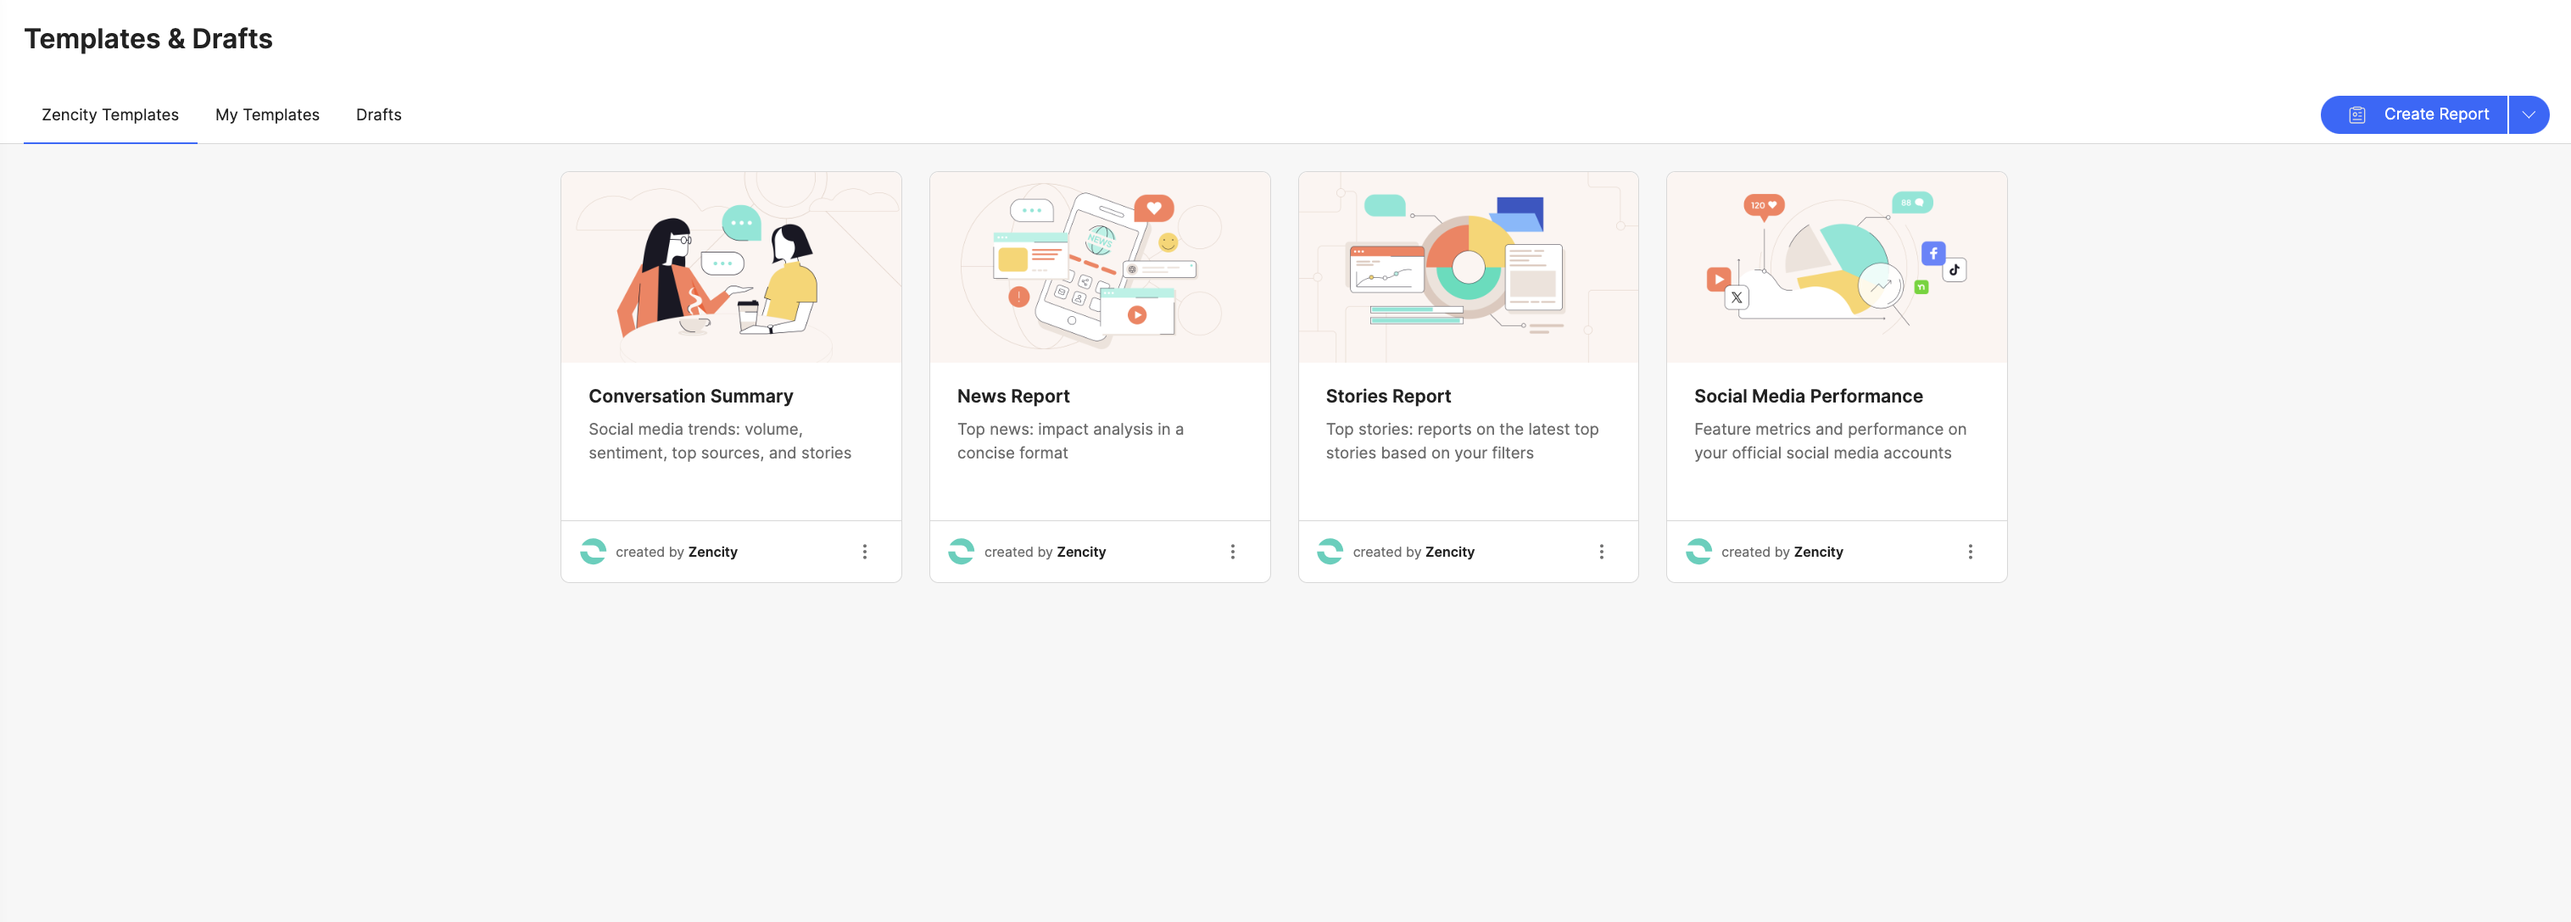Open Social Media Performance three-dot options menu

click(x=1969, y=552)
